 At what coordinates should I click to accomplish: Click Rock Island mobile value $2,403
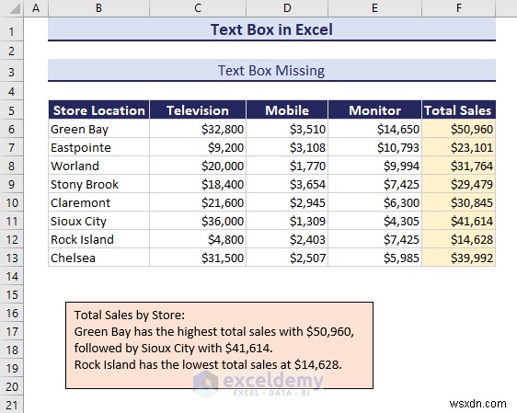[x=287, y=239]
